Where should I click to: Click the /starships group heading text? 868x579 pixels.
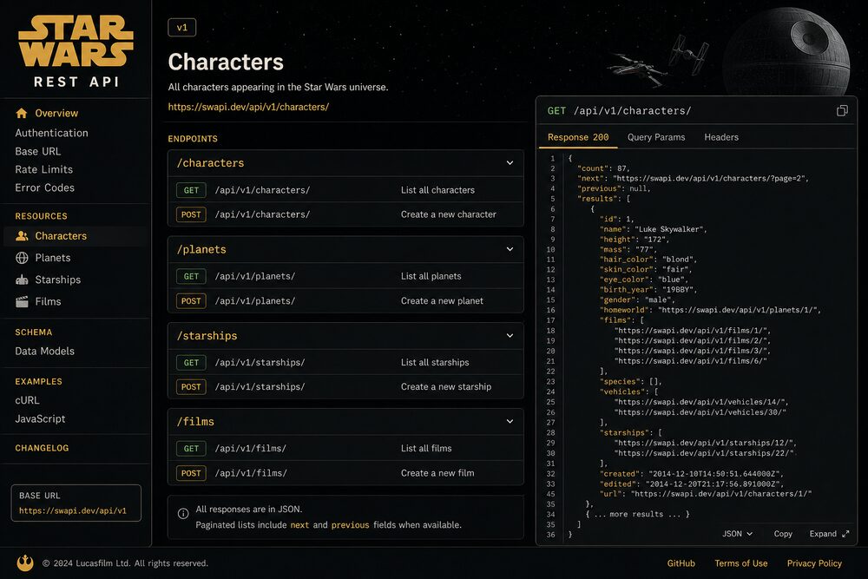coord(207,335)
